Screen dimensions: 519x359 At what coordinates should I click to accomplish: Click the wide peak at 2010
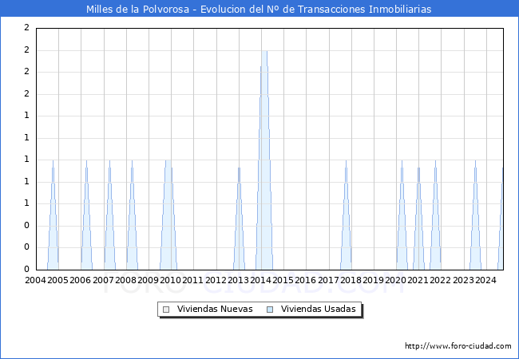click(168, 162)
